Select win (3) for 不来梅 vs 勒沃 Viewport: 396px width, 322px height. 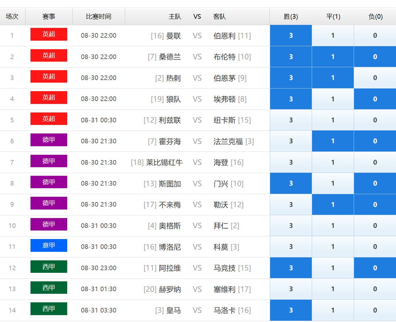pyautogui.click(x=291, y=205)
